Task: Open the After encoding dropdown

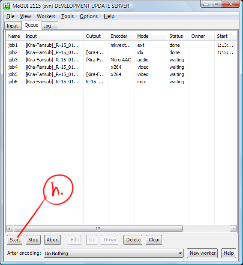Action: pyautogui.click(x=114, y=253)
